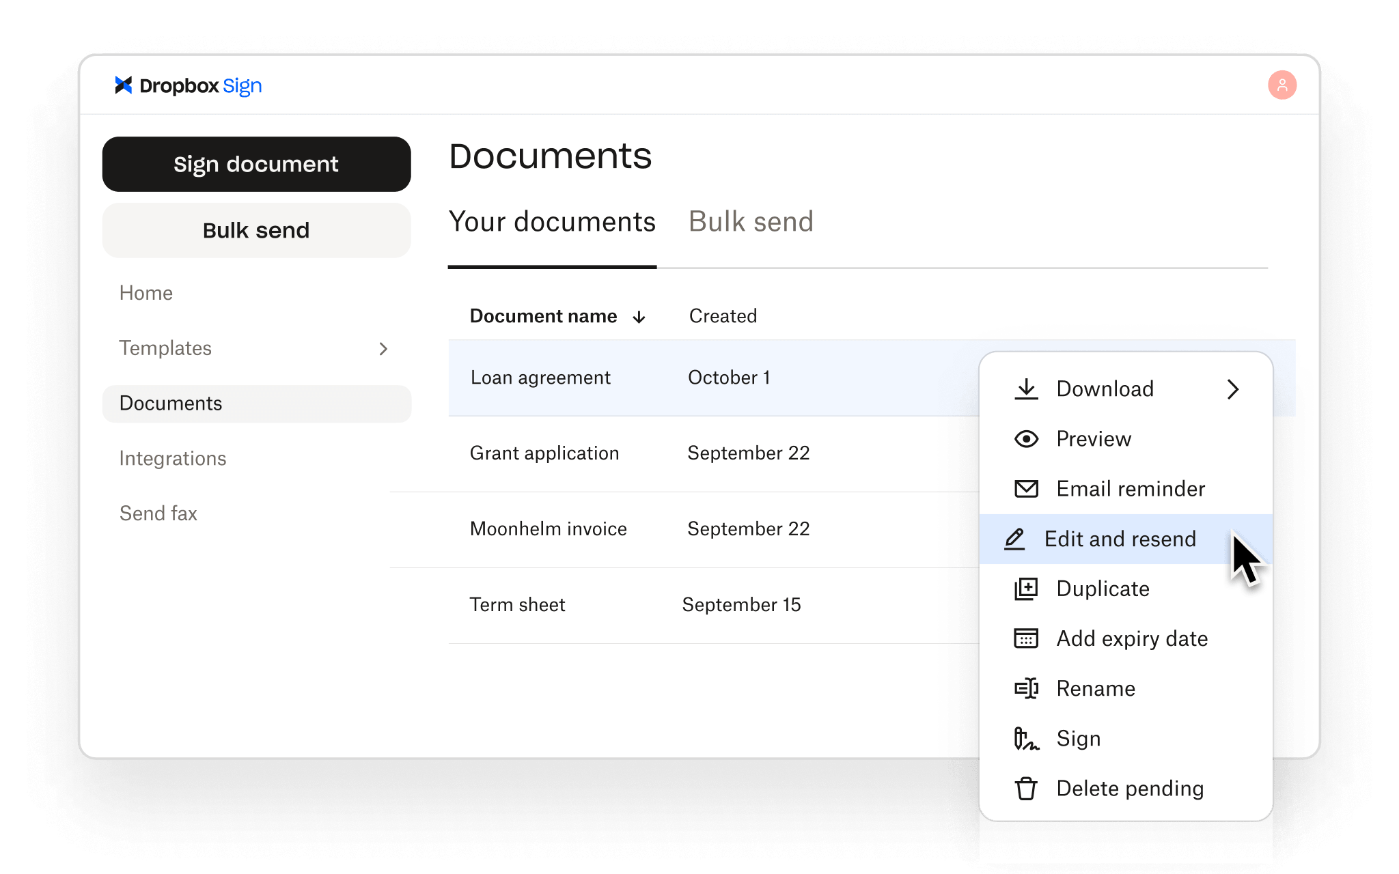Choose Rename from the context menu

1126,688
